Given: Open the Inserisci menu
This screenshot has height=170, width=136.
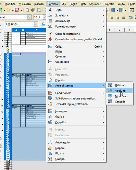Looking at the screenshot, I should [x=39, y=4].
